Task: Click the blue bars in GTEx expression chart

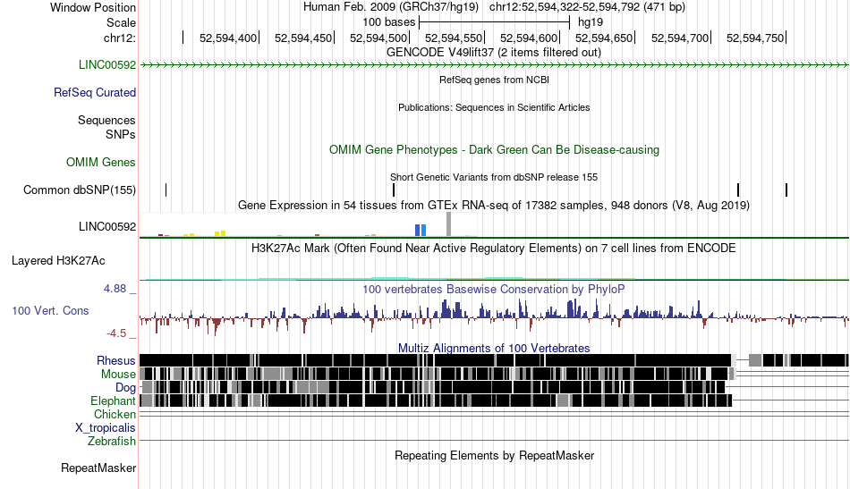Action: 421,230
